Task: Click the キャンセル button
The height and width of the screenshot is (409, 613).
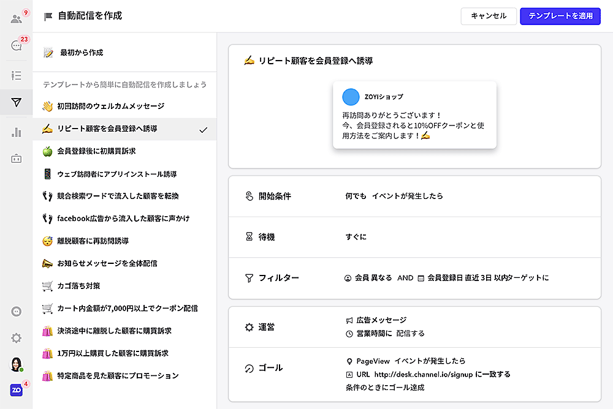Action: [489, 16]
